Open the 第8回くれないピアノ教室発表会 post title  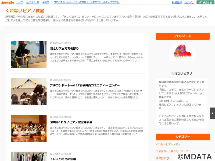(71, 122)
